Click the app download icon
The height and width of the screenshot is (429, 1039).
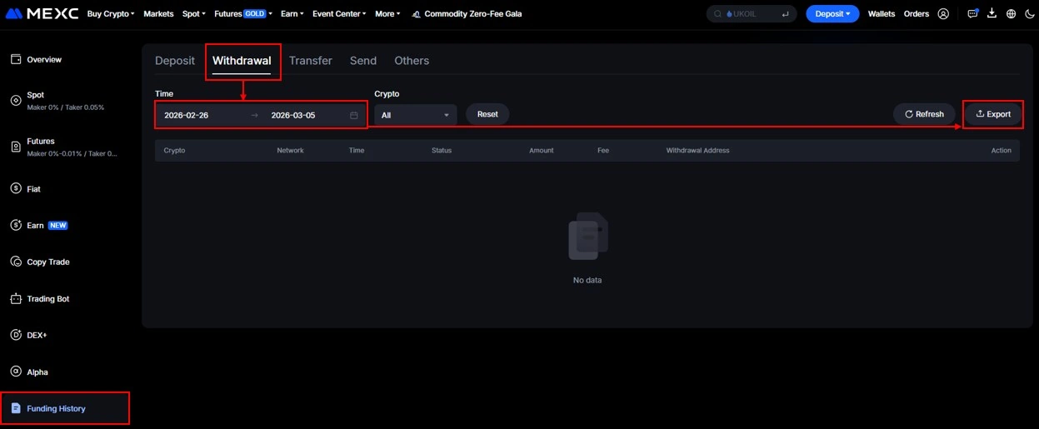992,13
